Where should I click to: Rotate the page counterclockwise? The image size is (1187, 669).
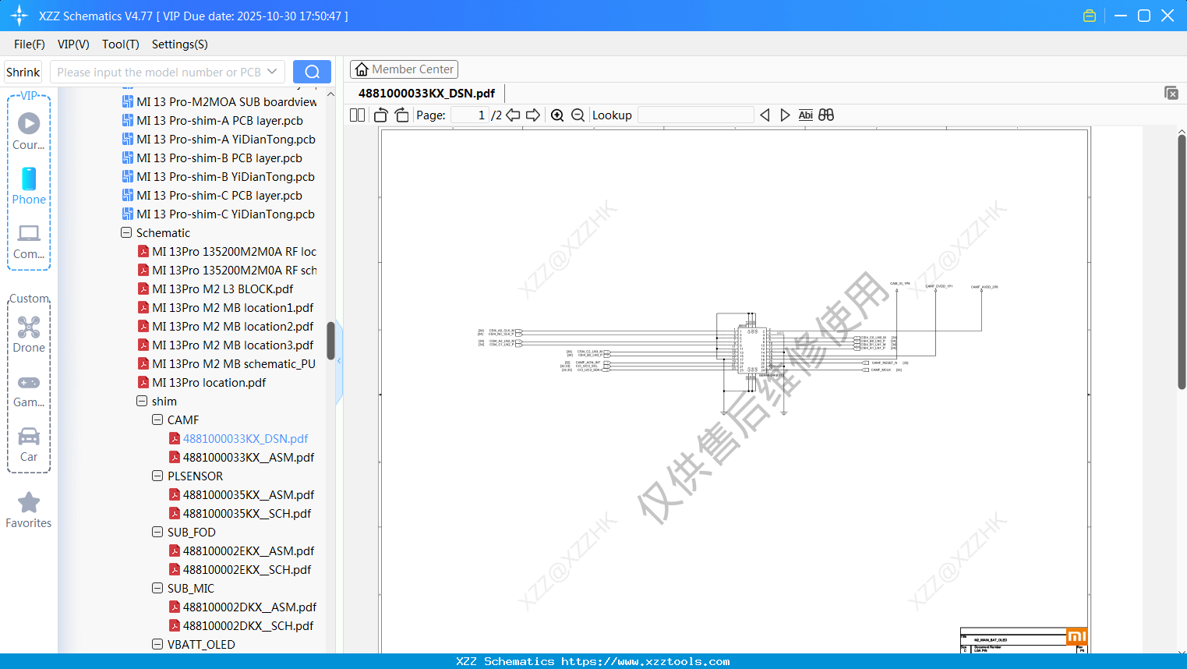[380, 115]
